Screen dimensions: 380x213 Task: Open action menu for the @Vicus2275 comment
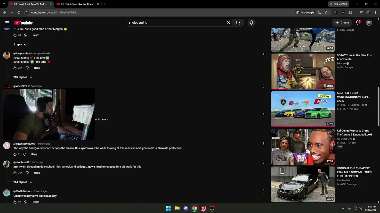coord(264,86)
